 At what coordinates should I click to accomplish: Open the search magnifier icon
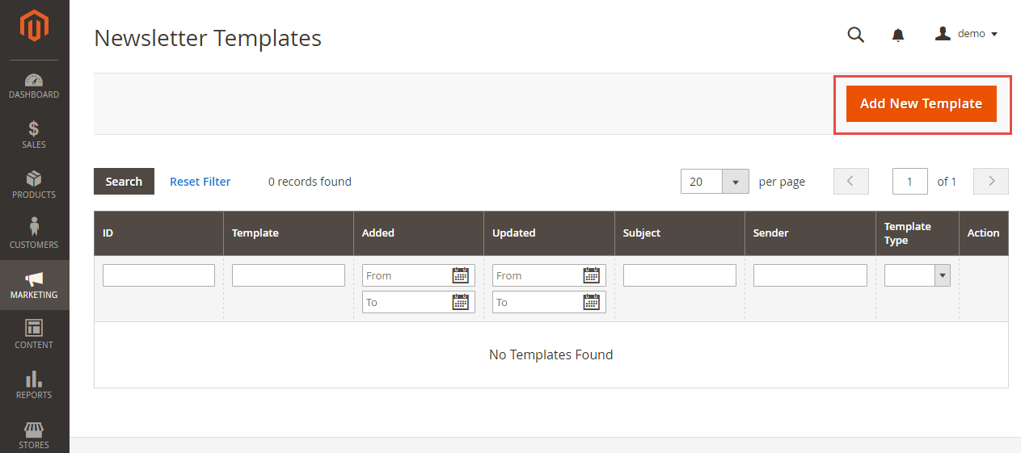point(855,34)
